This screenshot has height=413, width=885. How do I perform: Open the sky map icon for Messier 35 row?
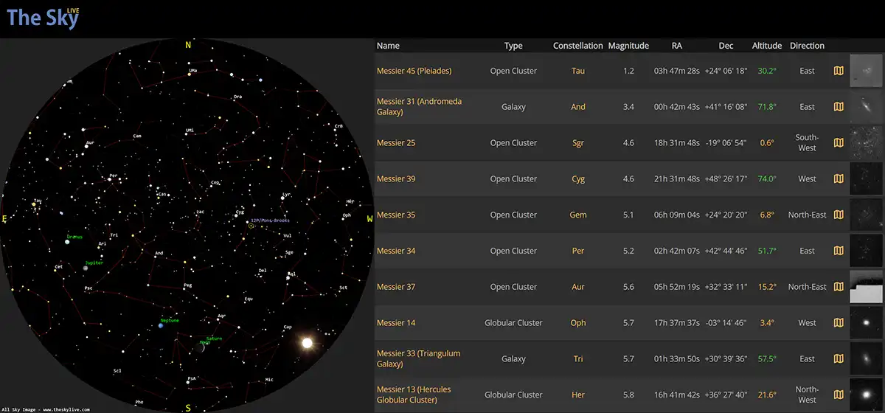tap(838, 215)
